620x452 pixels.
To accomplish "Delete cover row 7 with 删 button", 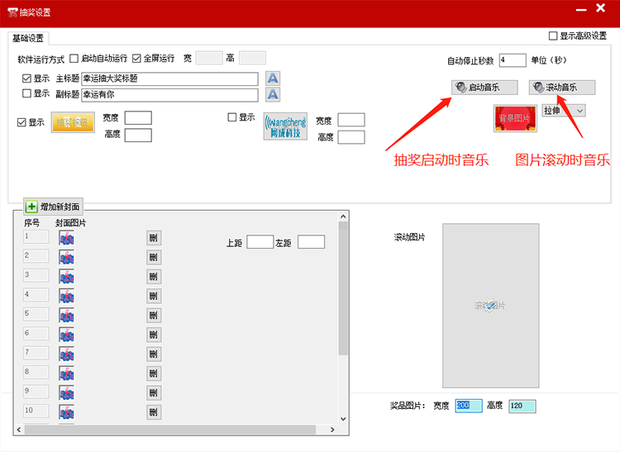I will point(153,354).
